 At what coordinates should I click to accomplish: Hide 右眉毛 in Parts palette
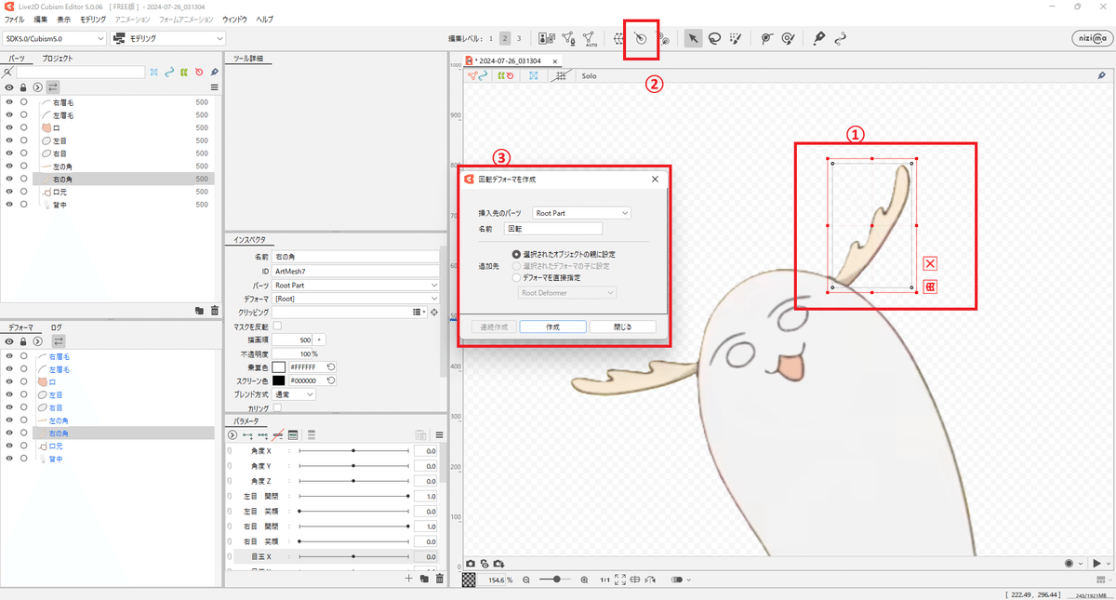(9, 102)
